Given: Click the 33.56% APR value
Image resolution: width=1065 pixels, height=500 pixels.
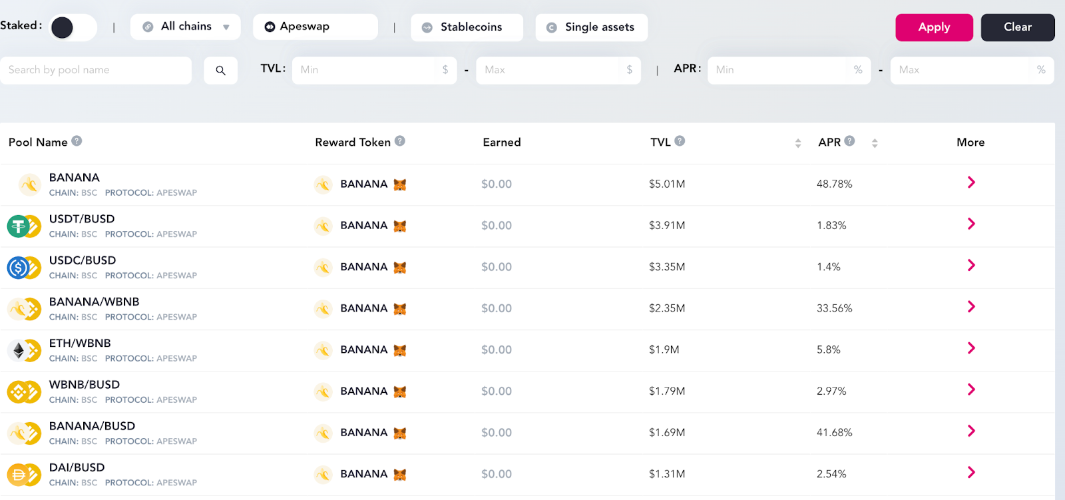Looking at the screenshot, I should click(x=835, y=308).
